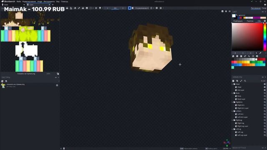Click the viewport menu icon at top right
The image size is (267, 150).
[x=229, y=11]
